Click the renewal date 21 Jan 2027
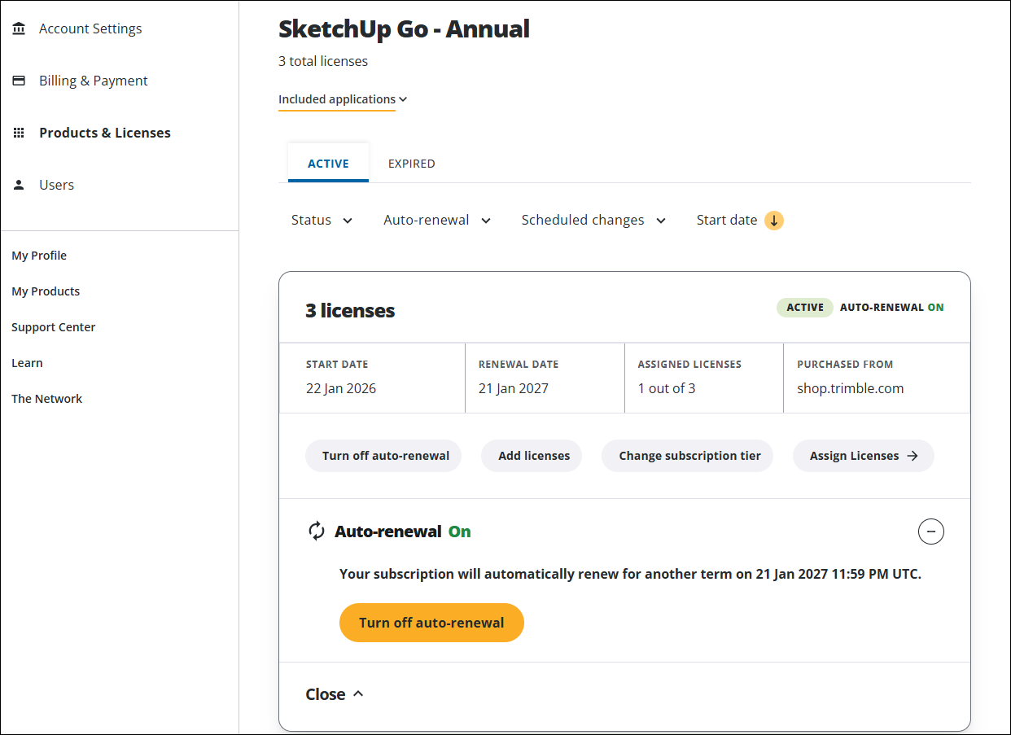Viewport: 1011px width, 735px height. click(514, 388)
